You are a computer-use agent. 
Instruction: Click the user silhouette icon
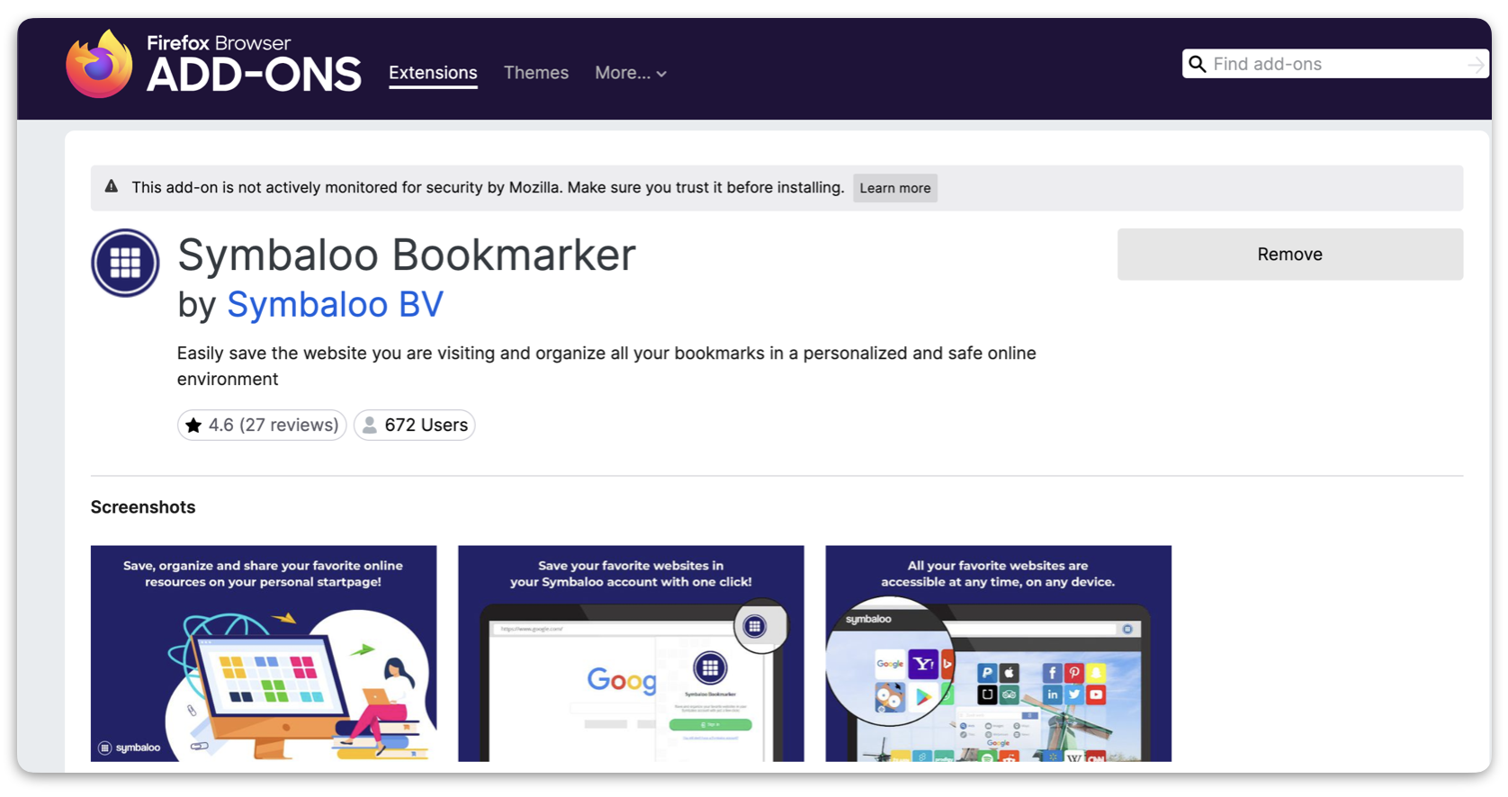(370, 425)
